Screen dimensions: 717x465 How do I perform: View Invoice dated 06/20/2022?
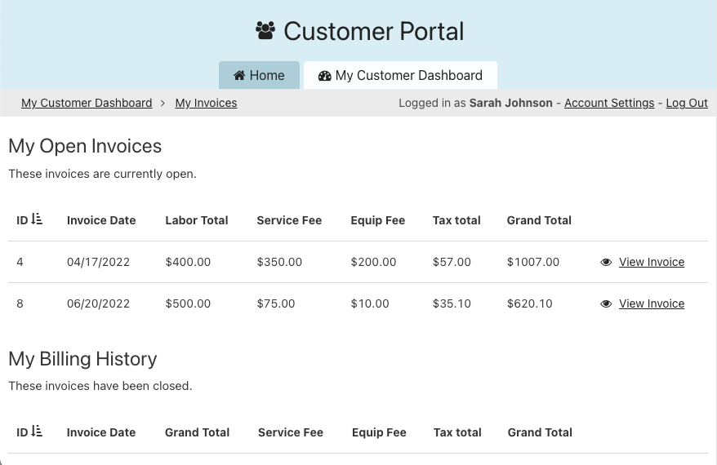[651, 303]
